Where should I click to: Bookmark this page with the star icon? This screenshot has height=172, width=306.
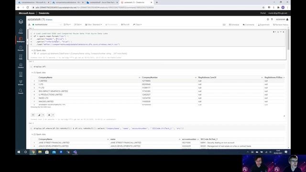263,8
